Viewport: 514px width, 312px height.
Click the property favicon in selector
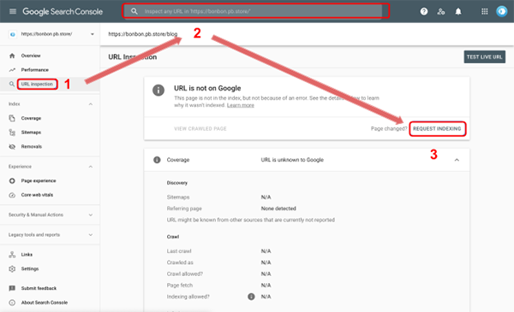tap(13, 34)
